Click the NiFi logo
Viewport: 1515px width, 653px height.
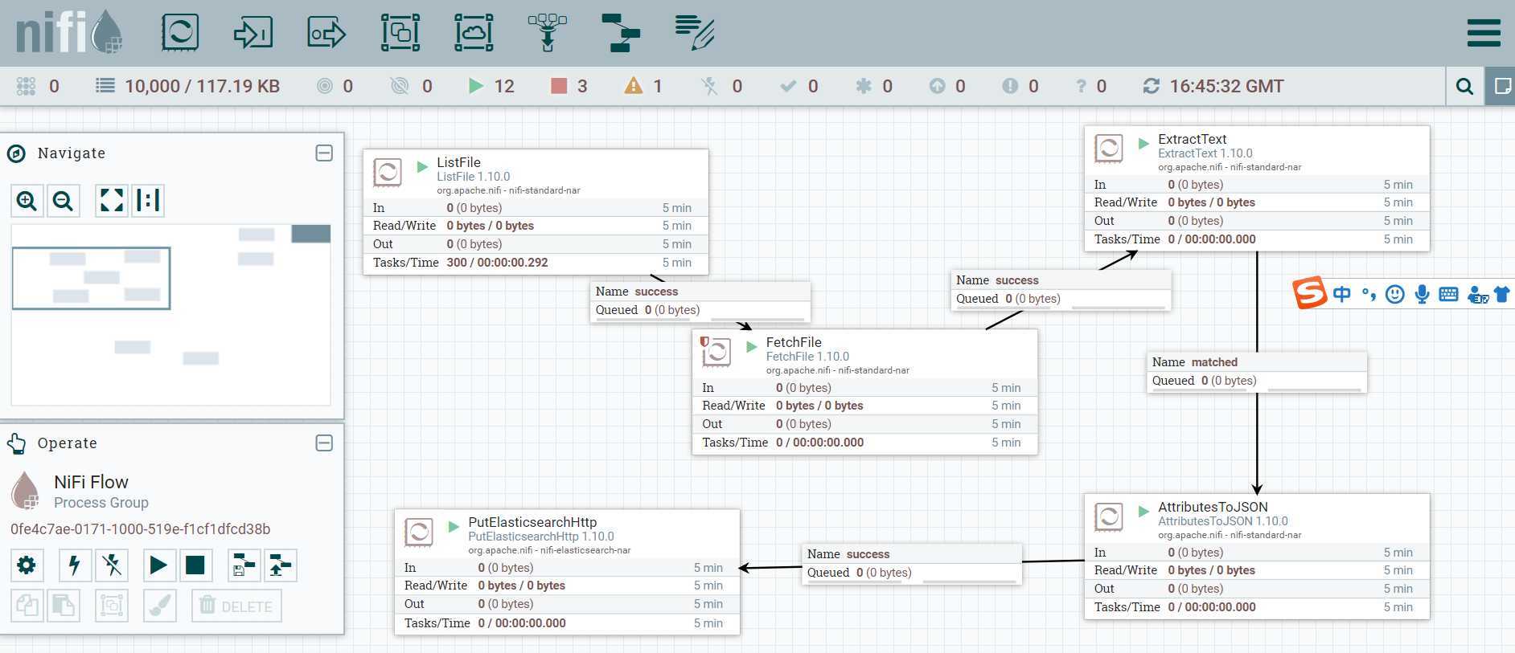tap(70, 33)
